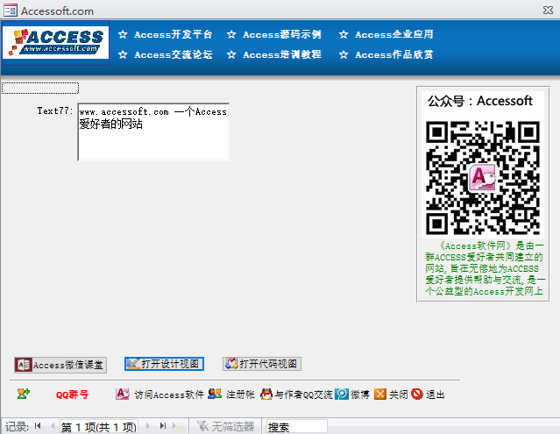Click the red 退出 prohibition icon
Image resolution: width=560 pixels, height=434 pixels.
click(417, 394)
